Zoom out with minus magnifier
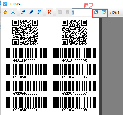 pyautogui.click(x=23, y=12)
